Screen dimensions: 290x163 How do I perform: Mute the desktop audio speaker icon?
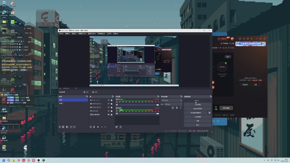point(117,113)
